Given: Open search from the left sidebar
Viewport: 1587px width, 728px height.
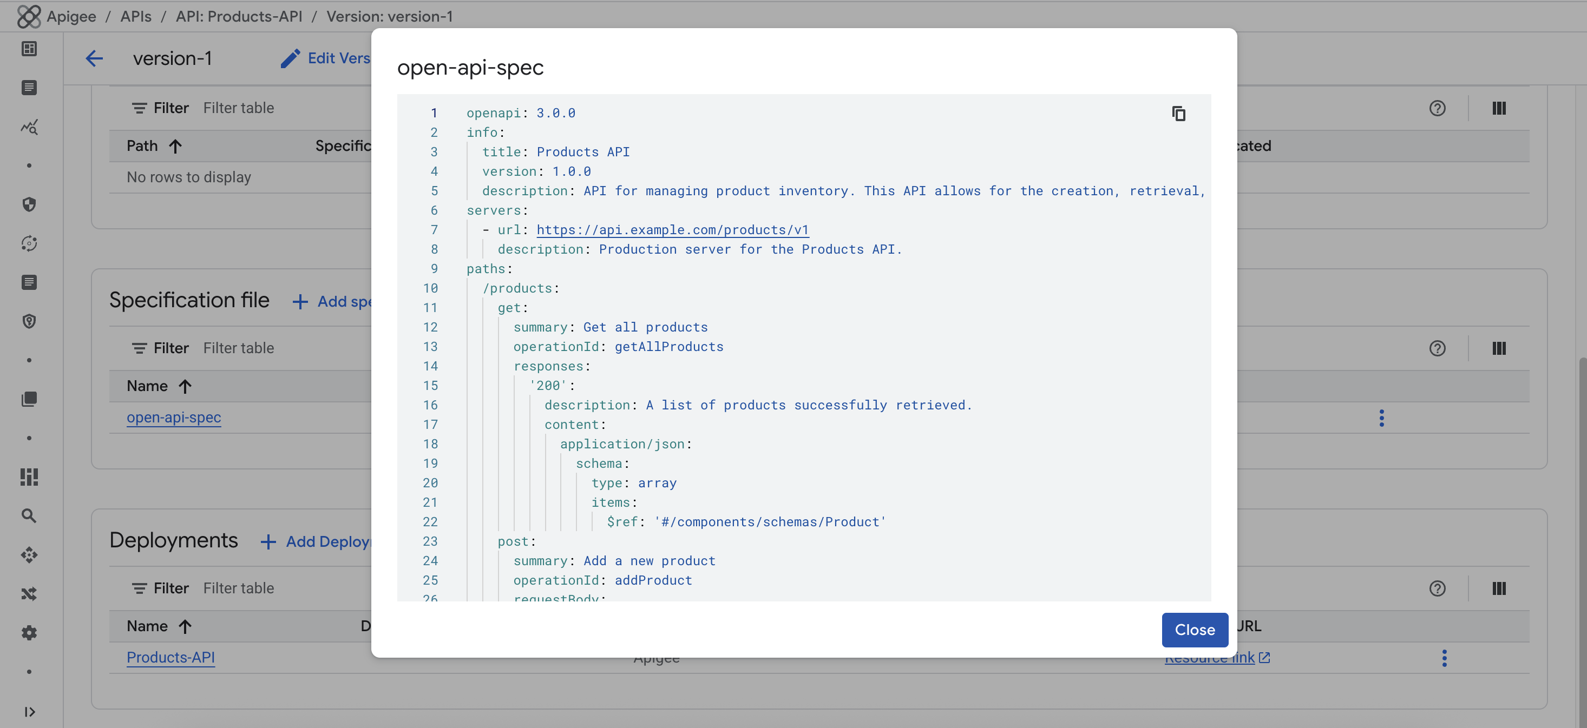Looking at the screenshot, I should tap(29, 515).
